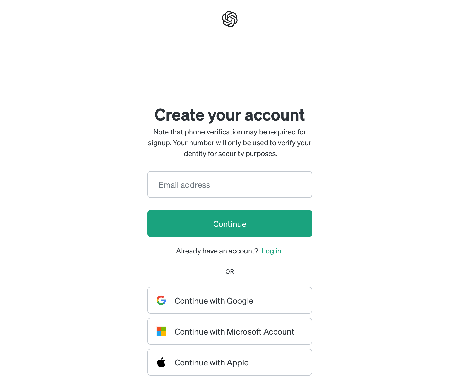This screenshot has height=392, width=460.
Task: Click the OpenAI knot logo
Action: (x=230, y=19)
